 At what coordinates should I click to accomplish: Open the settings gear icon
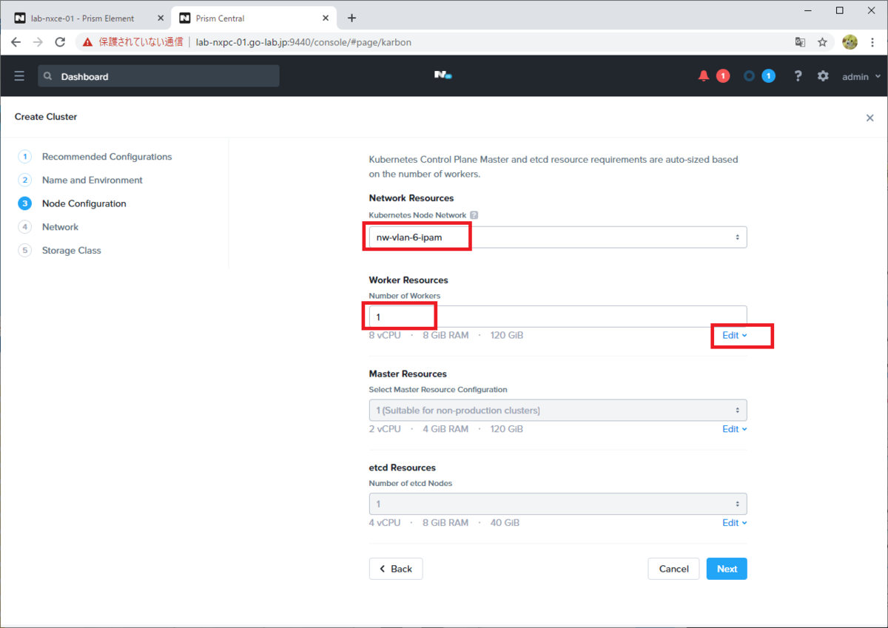823,76
